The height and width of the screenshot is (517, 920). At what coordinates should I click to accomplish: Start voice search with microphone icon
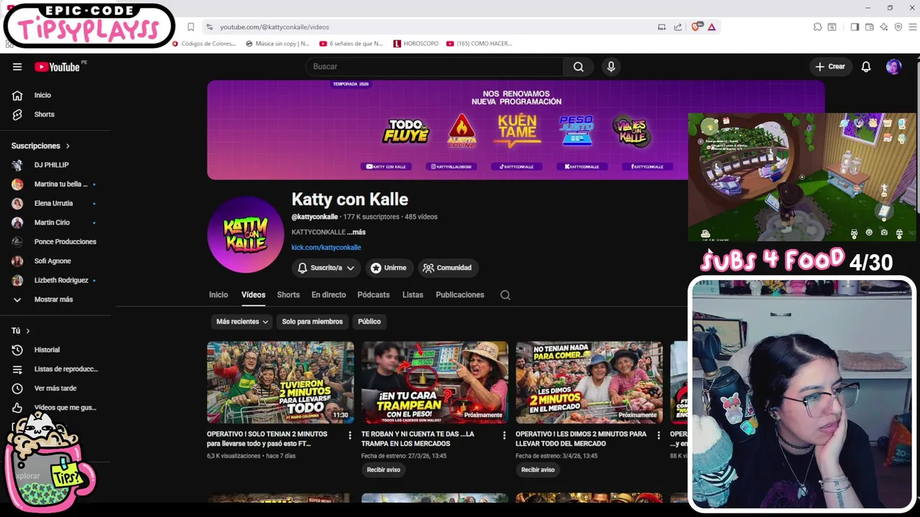(611, 67)
